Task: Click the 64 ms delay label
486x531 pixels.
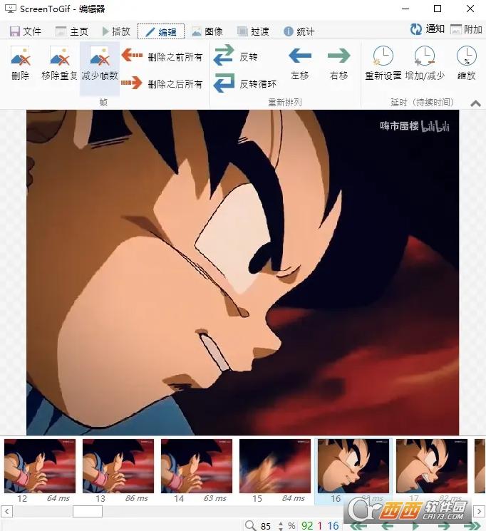Action: (x=58, y=498)
